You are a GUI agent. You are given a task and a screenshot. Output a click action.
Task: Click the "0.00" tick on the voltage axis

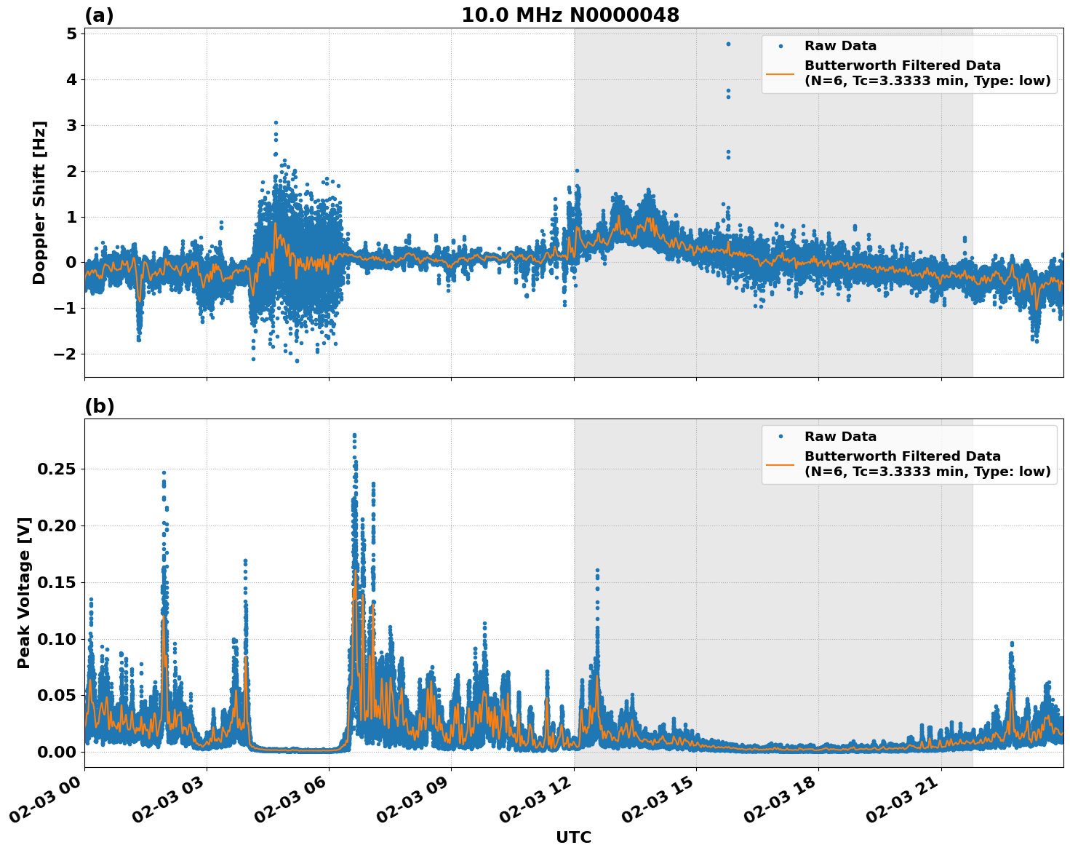56,752
